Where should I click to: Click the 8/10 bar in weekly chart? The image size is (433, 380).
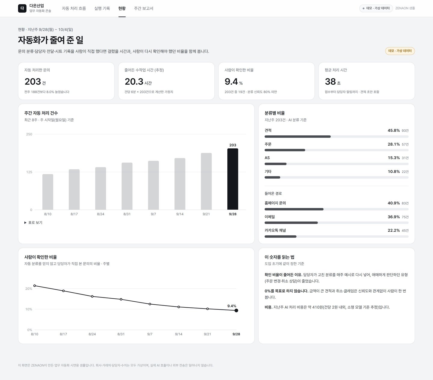(48, 192)
